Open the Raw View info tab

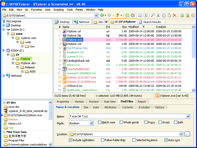tap(110, 101)
